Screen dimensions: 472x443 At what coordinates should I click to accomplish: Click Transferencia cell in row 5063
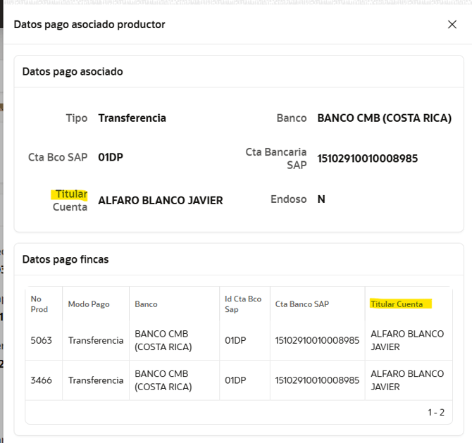coord(96,340)
